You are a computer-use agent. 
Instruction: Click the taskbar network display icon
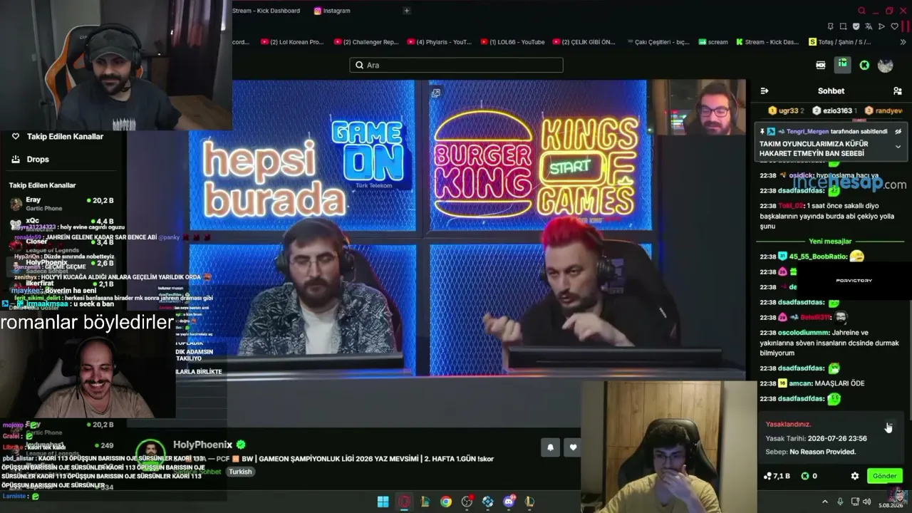point(855,502)
